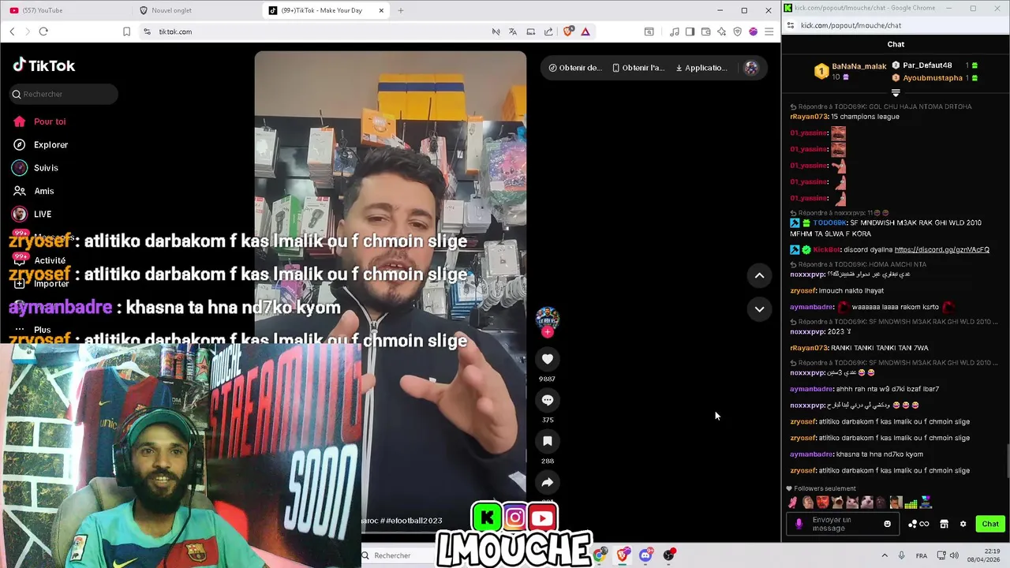The height and width of the screenshot is (568, 1010).
Task: Open the Kick chat settings gear
Action: click(963, 524)
